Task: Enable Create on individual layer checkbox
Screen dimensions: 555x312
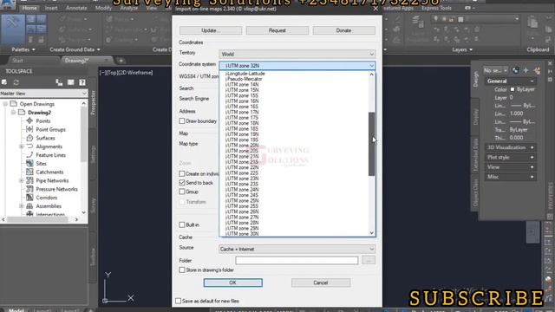Action: (182, 173)
